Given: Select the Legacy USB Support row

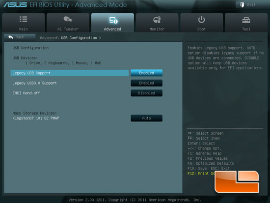Looking at the screenshot, I should [69, 73].
